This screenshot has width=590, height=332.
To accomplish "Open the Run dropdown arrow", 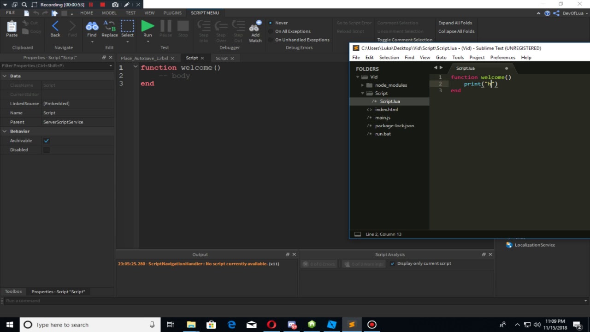I will [147, 42].
